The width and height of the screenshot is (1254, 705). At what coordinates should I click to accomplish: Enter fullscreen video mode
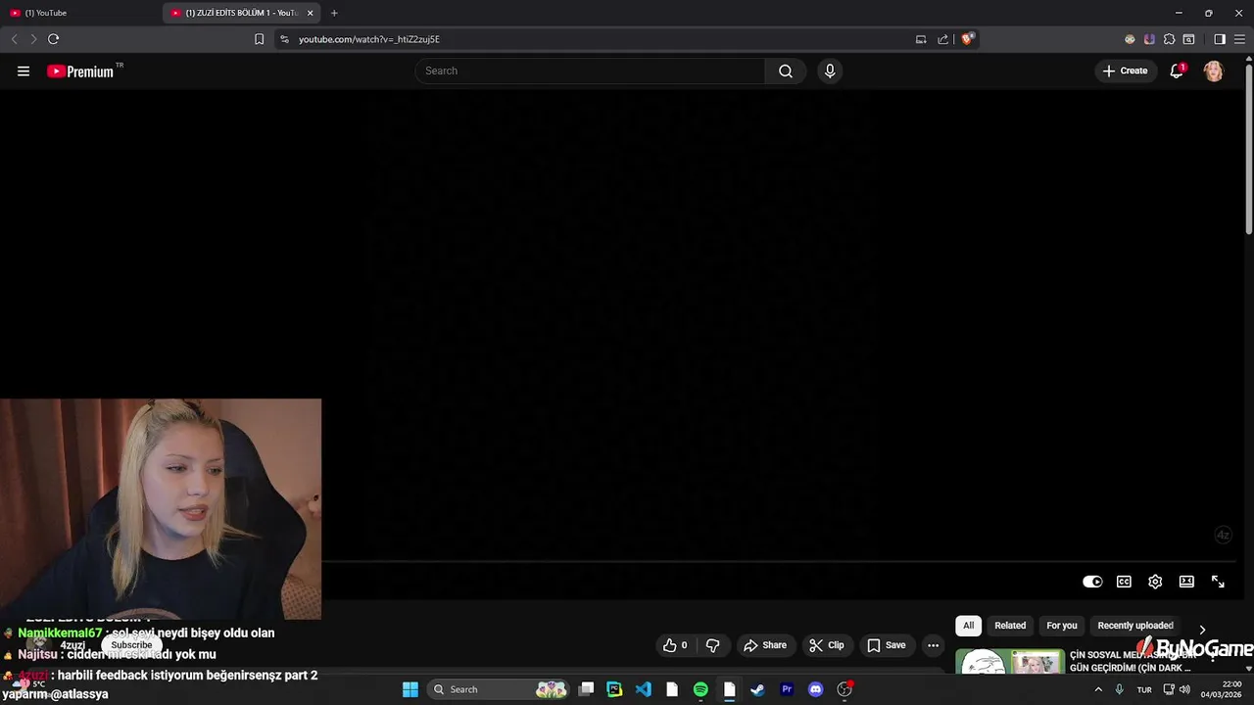[x=1218, y=582]
